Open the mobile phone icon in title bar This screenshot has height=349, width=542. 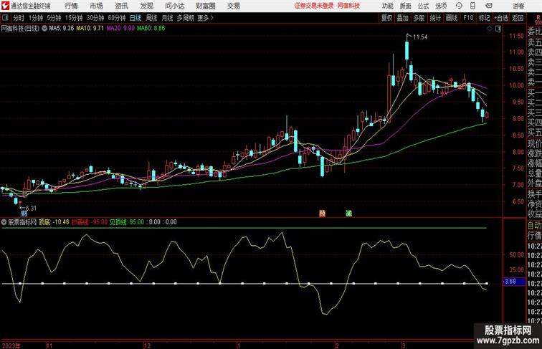(472, 6)
